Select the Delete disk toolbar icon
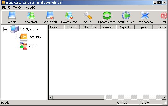The width and height of the screenshot is (168, 106). pos(50,16)
